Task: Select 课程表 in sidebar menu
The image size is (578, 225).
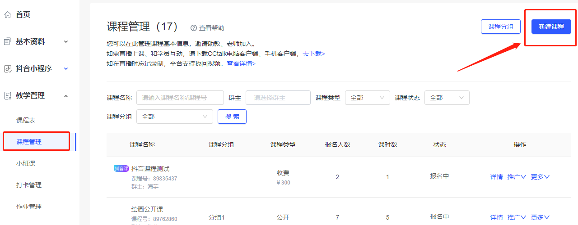Action: (x=26, y=120)
